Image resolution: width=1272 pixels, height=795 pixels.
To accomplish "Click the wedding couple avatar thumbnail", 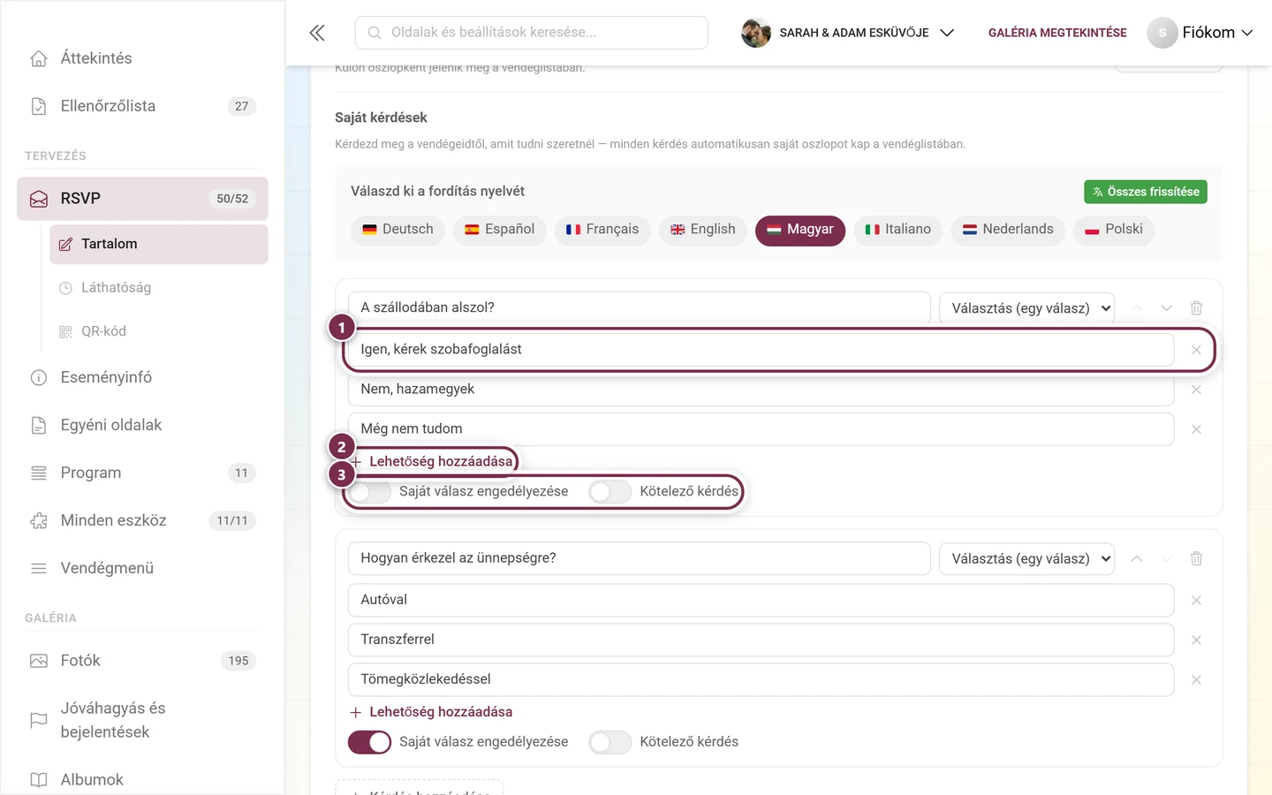I will [756, 33].
